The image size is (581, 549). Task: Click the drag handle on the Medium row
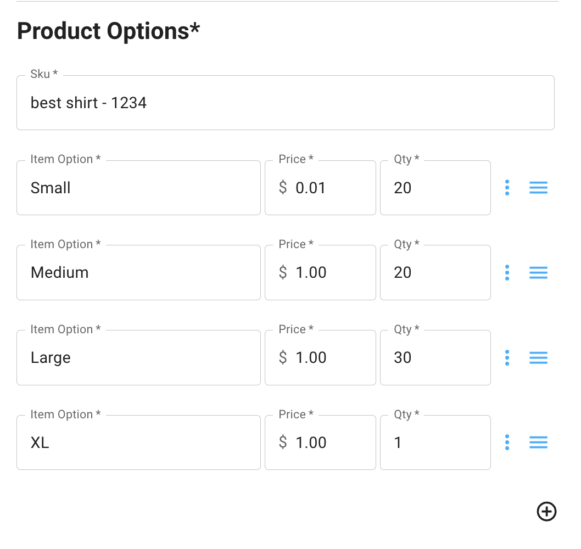tap(538, 272)
